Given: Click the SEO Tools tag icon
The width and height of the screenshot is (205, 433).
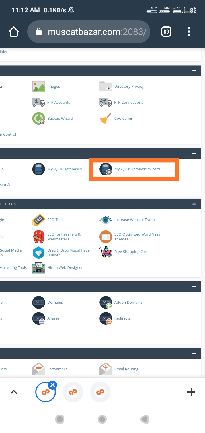Looking at the screenshot, I should click(38, 220).
